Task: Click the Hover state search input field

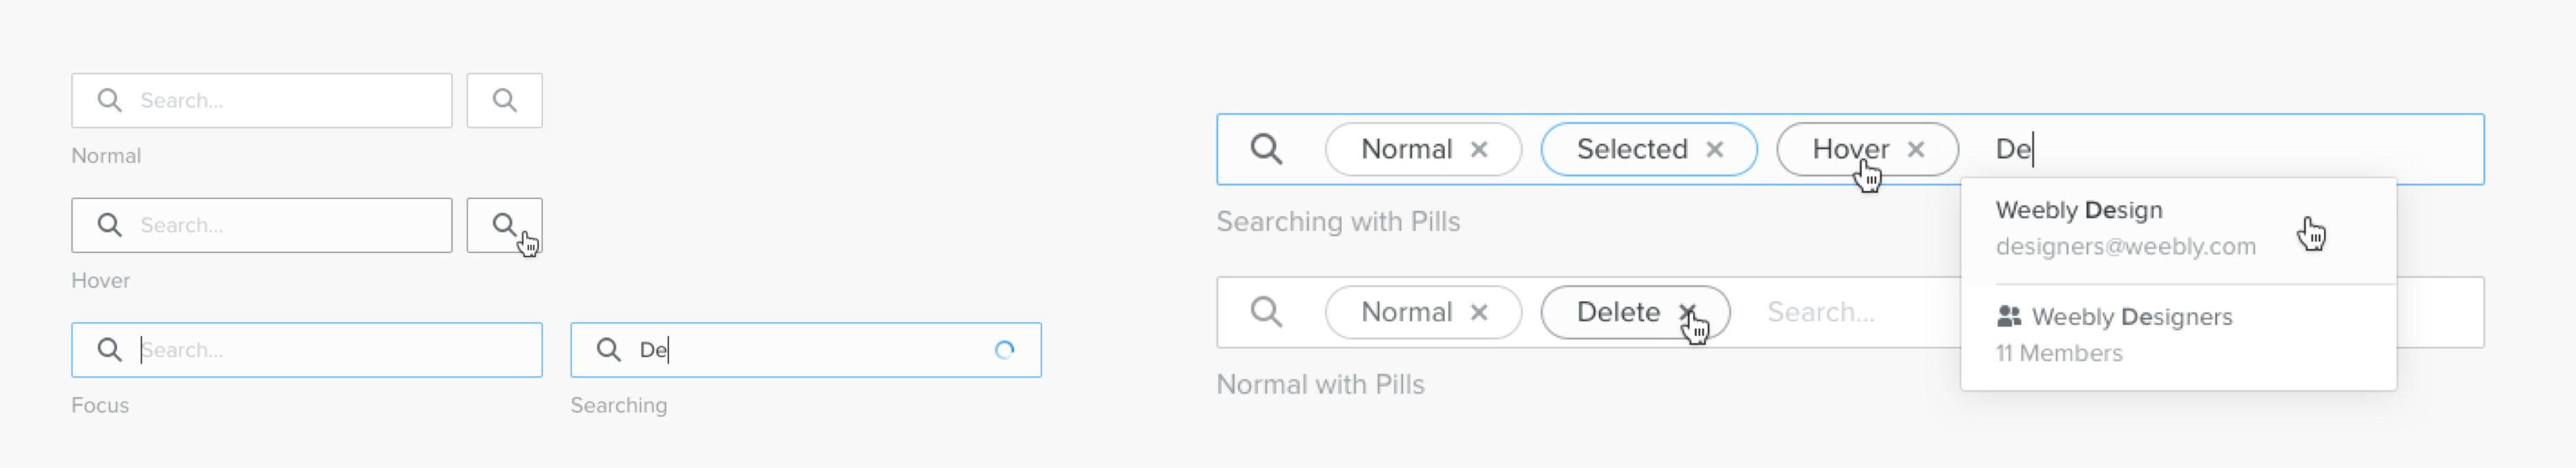Action: point(280,225)
